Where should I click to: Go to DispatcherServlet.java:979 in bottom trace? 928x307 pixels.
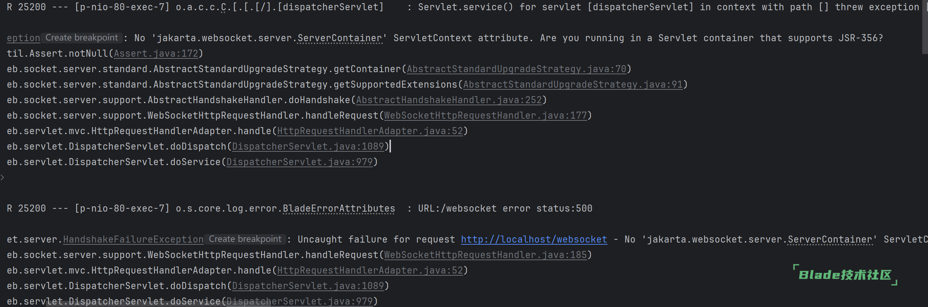coord(299,302)
